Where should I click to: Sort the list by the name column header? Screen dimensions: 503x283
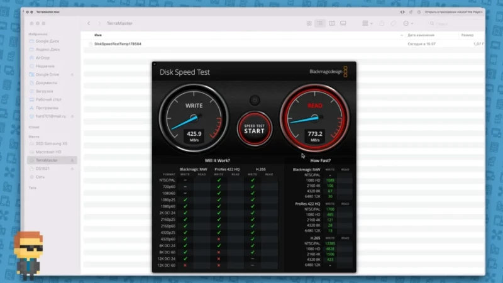coord(98,35)
